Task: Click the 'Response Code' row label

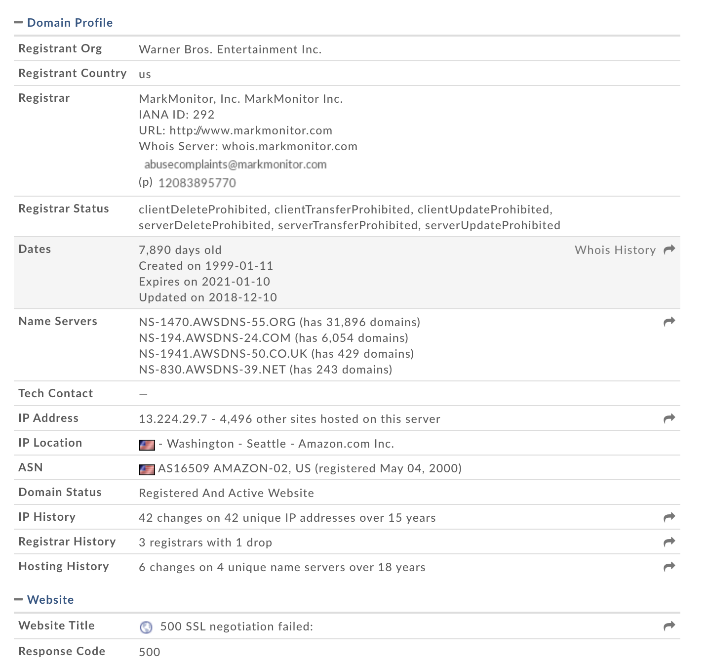Action: tap(62, 651)
